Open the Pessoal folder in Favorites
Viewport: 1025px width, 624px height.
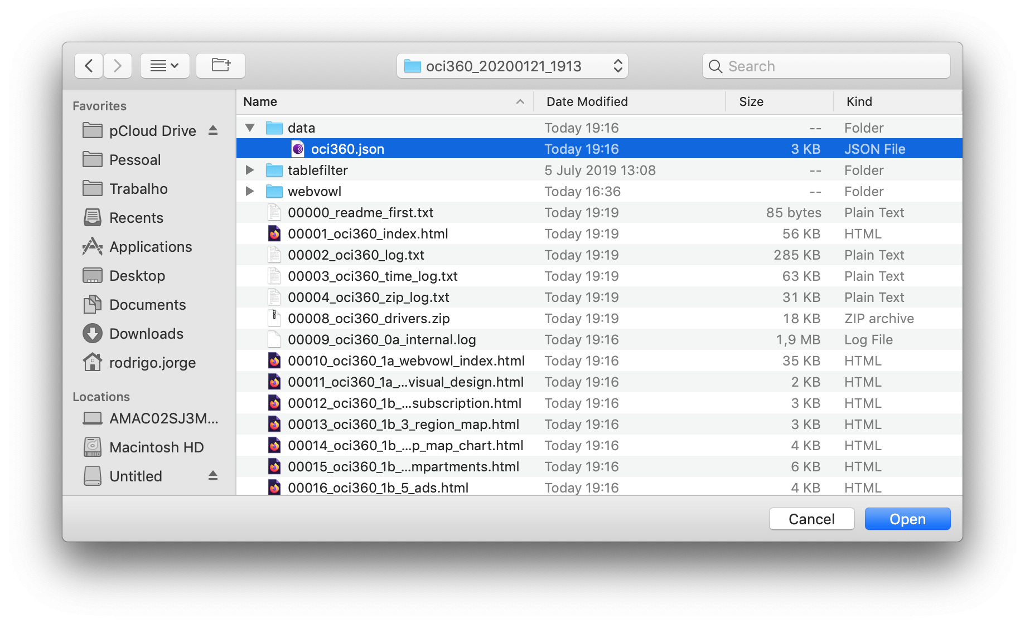point(135,160)
